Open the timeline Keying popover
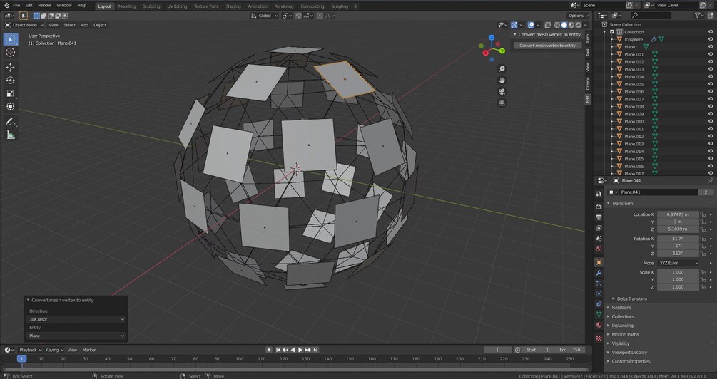The height and width of the screenshot is (379, 717). pos(54,351)
